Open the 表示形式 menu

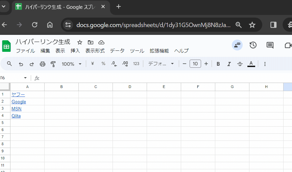[95, 51]
